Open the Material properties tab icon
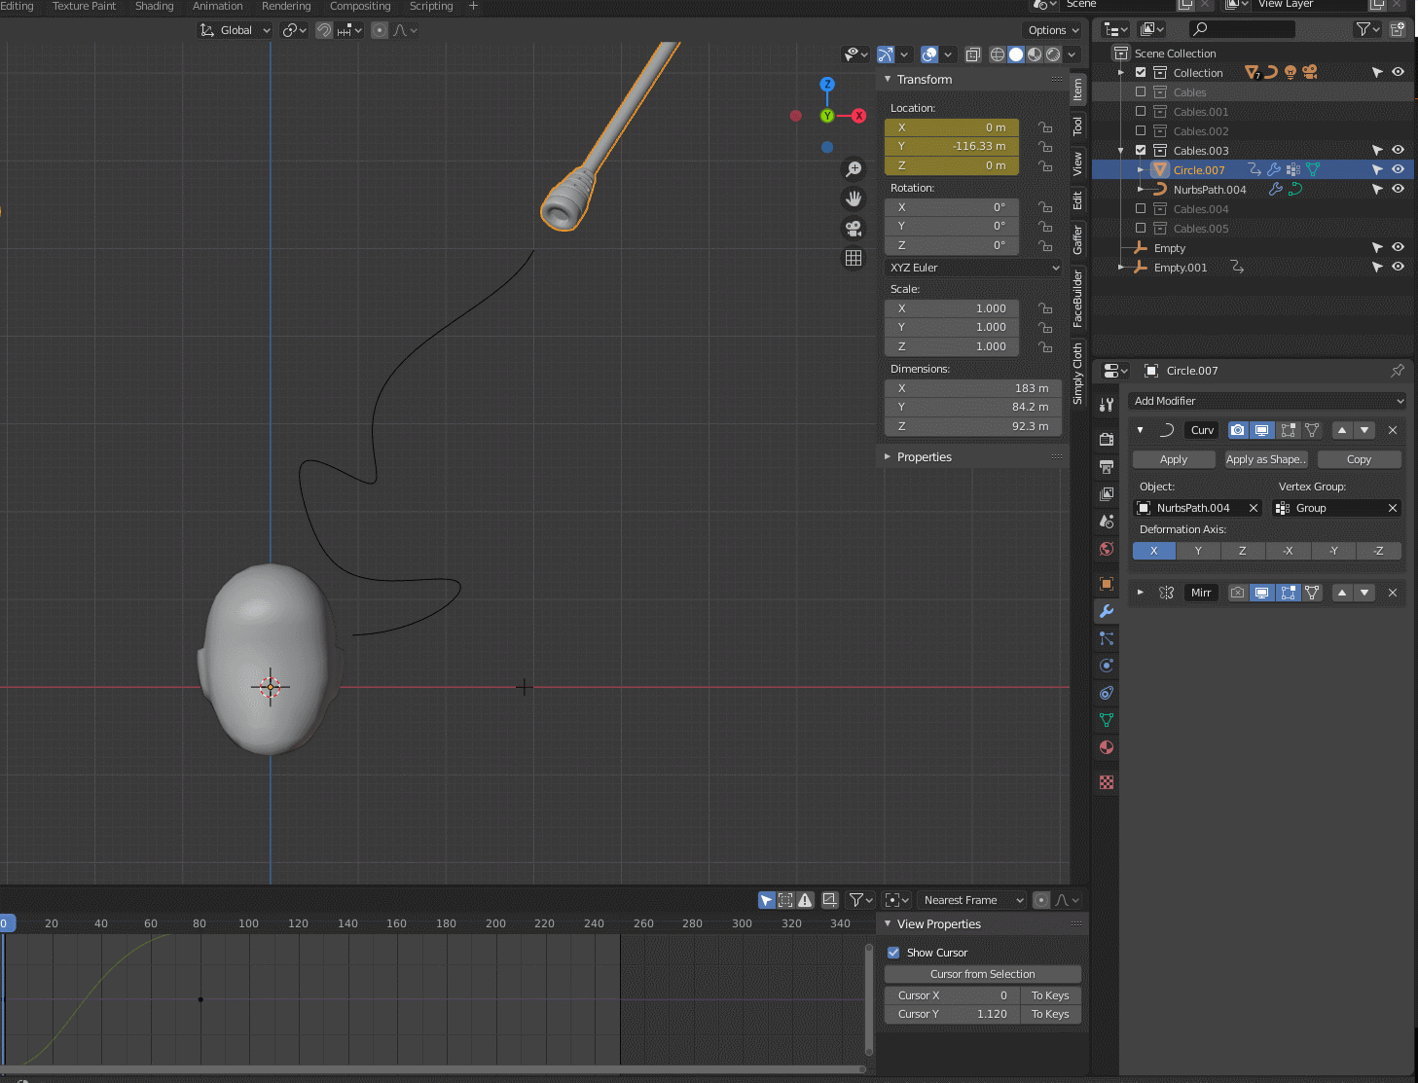Viewport: 1418px width, 1083px height. coord(1107,747)
